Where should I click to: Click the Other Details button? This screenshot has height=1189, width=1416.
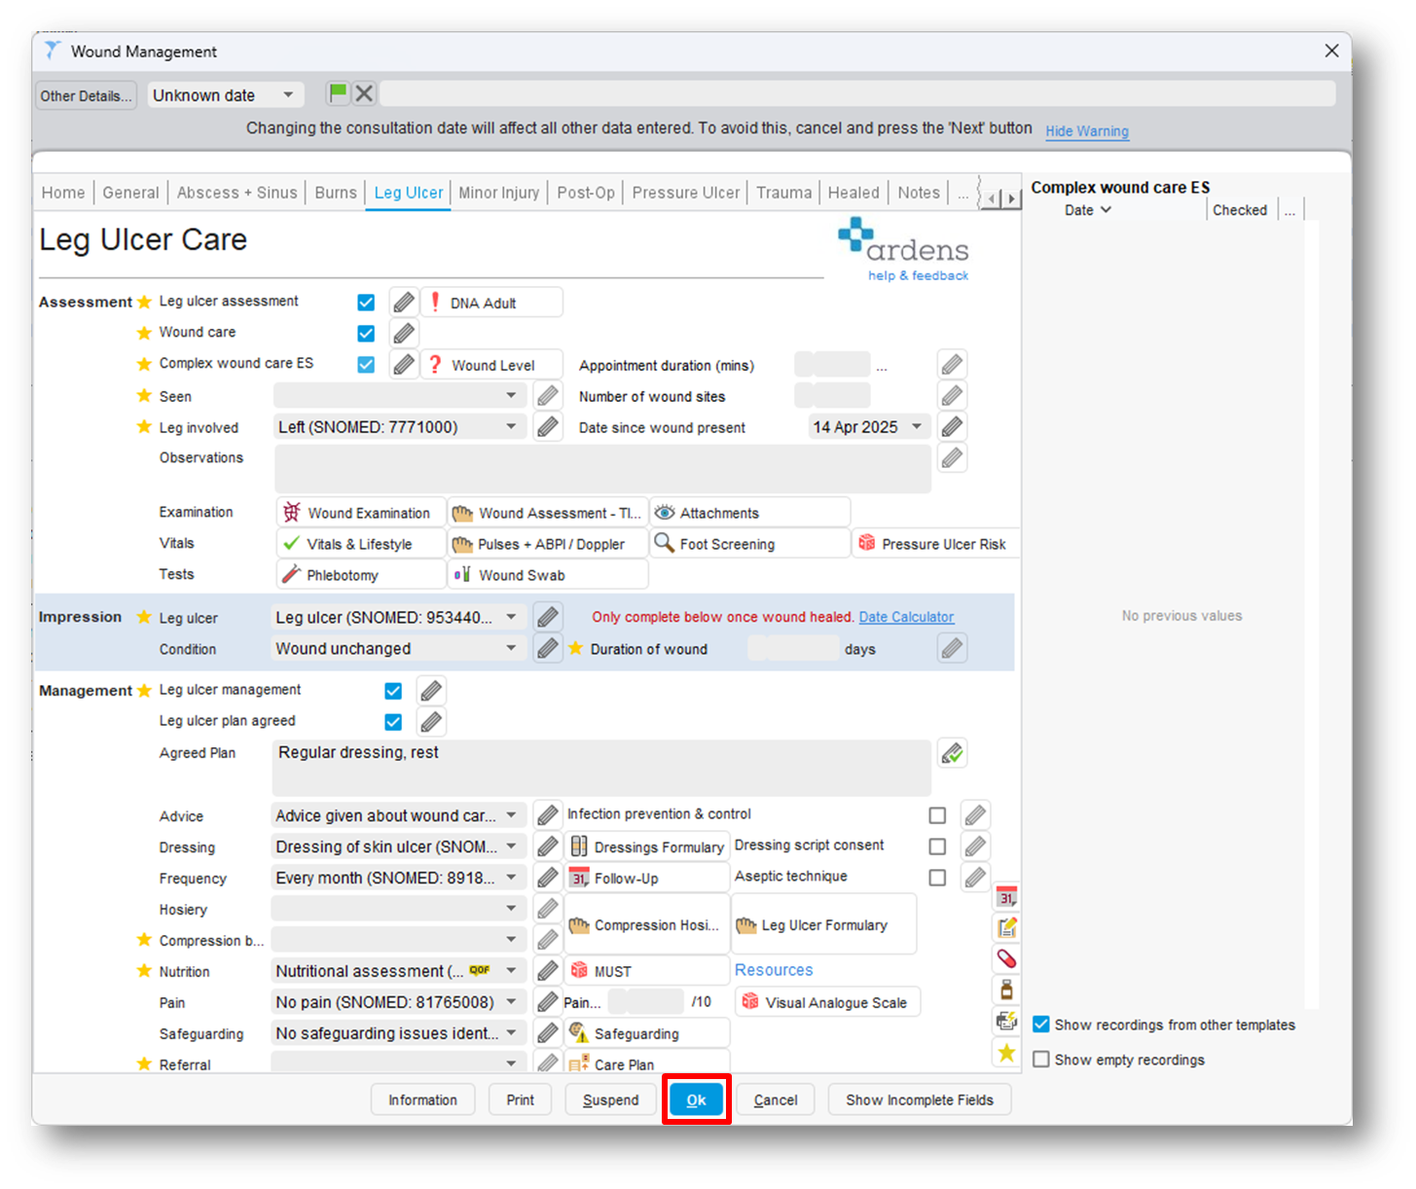click(x=86, y=95)
